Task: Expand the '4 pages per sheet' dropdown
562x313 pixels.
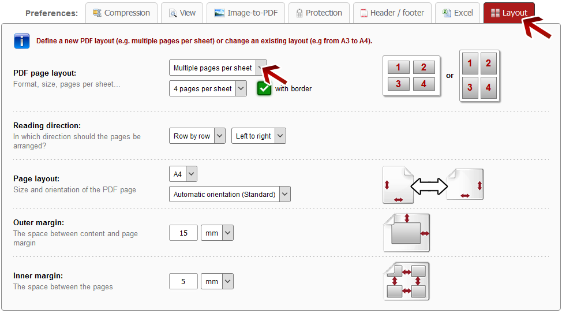Action: point(208,89)
